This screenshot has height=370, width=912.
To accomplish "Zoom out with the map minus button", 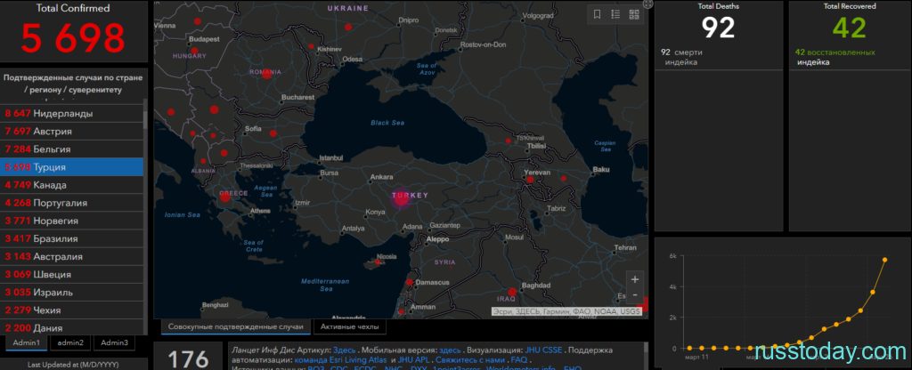I will tap(634, 294).
